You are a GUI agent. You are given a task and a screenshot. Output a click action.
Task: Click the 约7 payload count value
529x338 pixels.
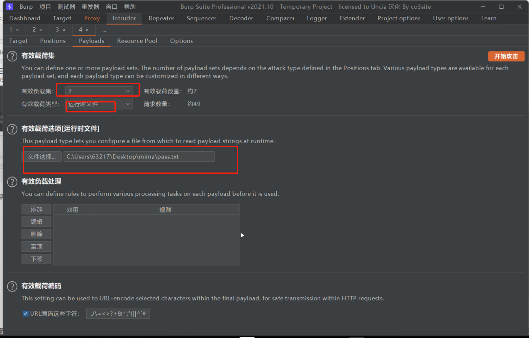(x=192, y=91)
